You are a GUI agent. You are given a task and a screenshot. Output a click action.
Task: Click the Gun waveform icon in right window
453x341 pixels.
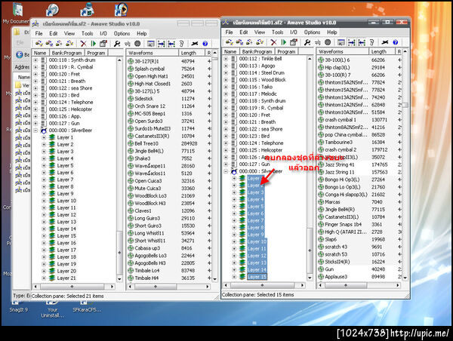coord(321,269)
